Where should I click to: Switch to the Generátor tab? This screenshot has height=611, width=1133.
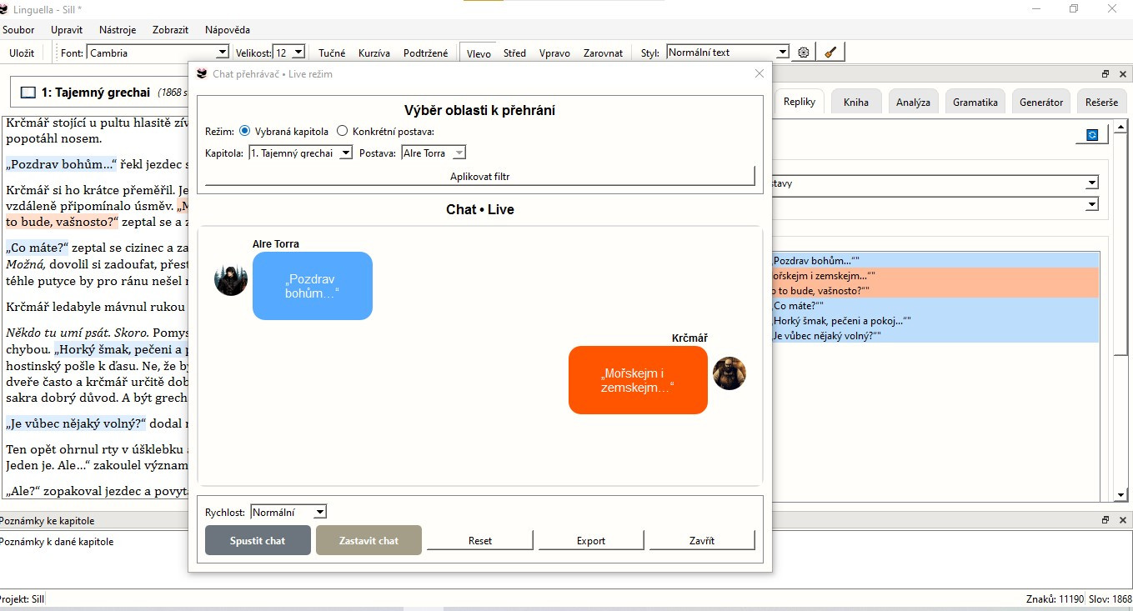tap(1041, 102)
